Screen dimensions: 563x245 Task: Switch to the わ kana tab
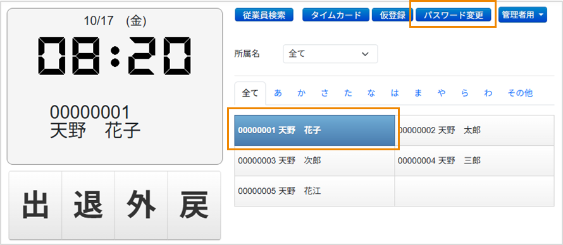pos(488,93)
